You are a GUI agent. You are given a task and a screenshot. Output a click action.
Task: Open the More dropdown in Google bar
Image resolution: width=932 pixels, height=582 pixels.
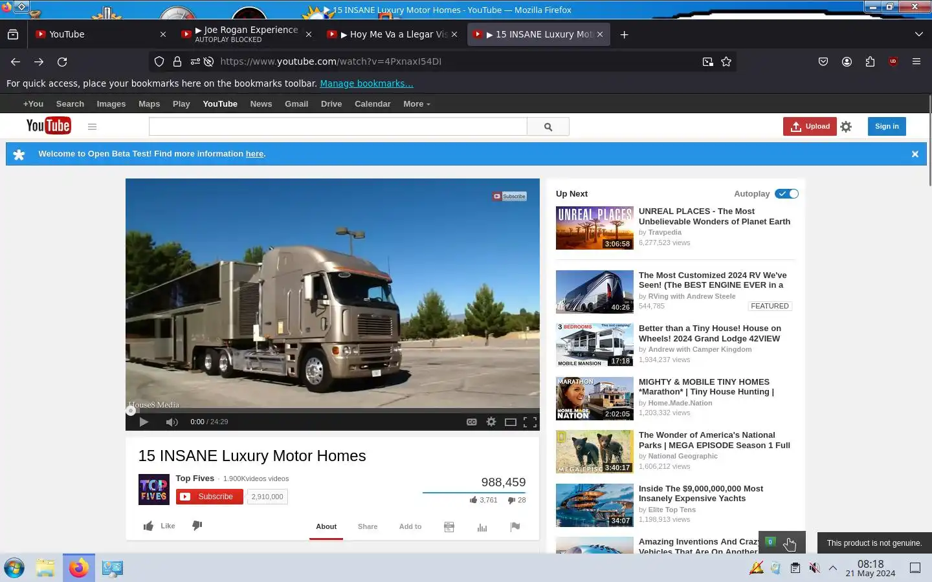pyautogui.click(x=416, y=103)
